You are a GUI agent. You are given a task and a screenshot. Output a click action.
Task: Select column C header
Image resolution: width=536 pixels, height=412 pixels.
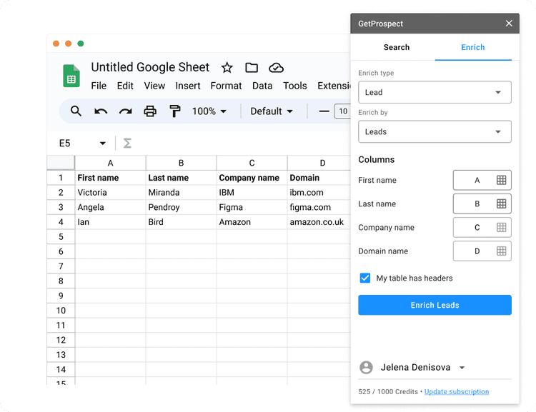point(252,163)
